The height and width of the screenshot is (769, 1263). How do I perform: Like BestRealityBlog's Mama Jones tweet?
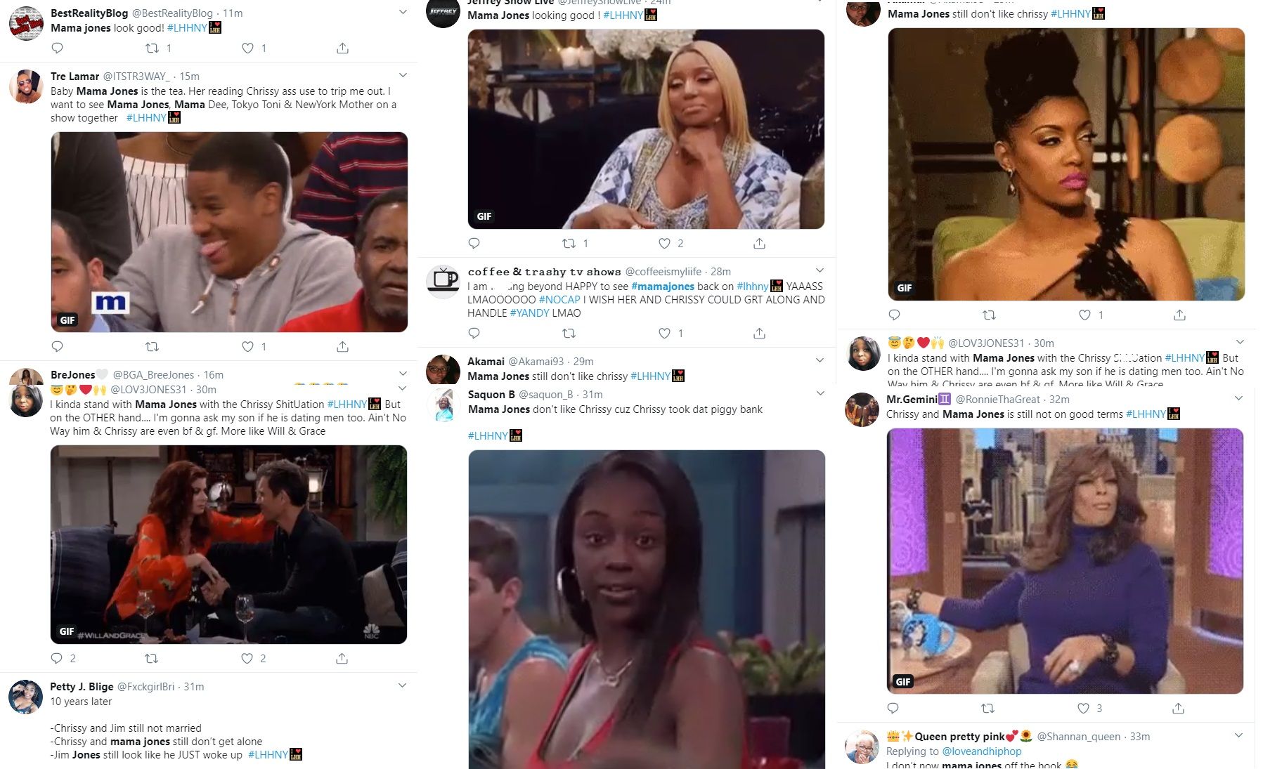tap(247, 48)
